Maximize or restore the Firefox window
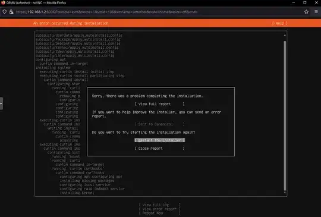Screen dimensions: 321x217 click(305, 2)
